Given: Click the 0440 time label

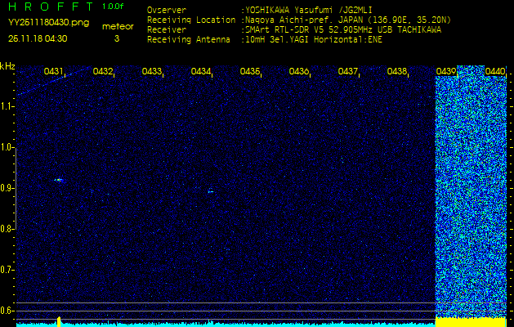Looking at the screenshot, I should (494, 72).
